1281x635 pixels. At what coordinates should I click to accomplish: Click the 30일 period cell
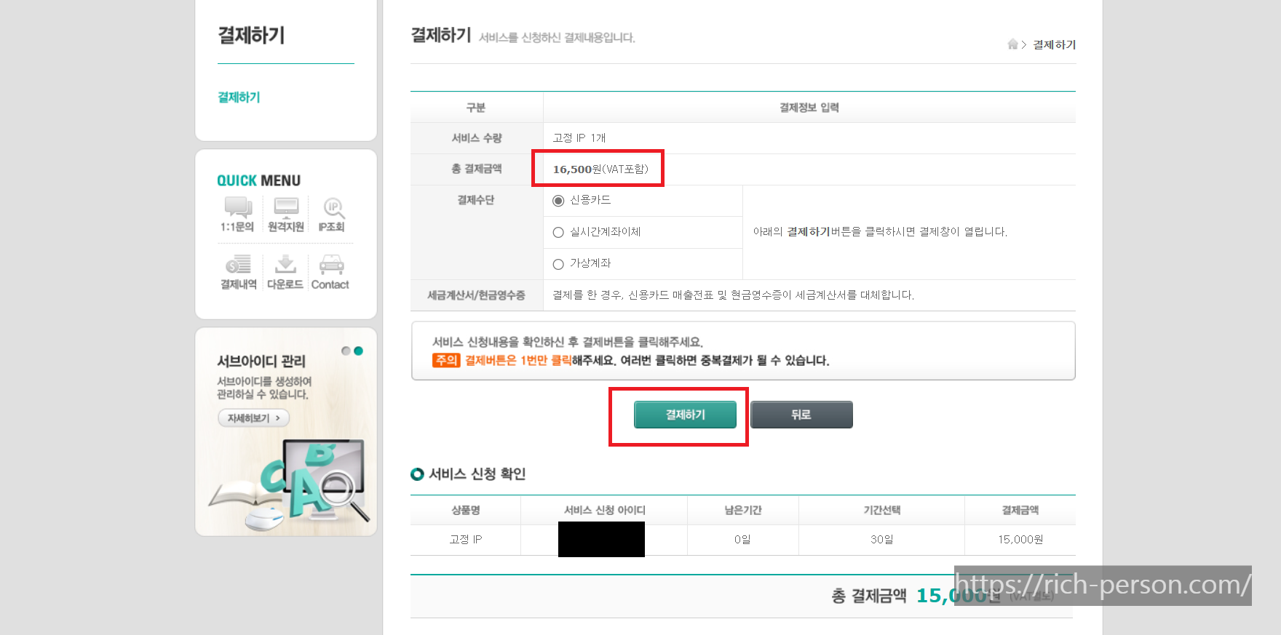click(881, 540)
